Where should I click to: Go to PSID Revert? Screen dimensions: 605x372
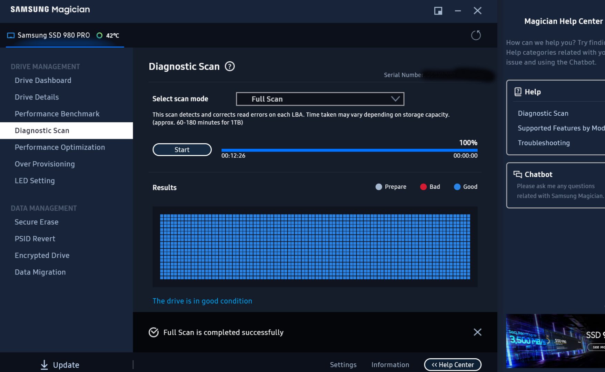[x=35, y=239]
